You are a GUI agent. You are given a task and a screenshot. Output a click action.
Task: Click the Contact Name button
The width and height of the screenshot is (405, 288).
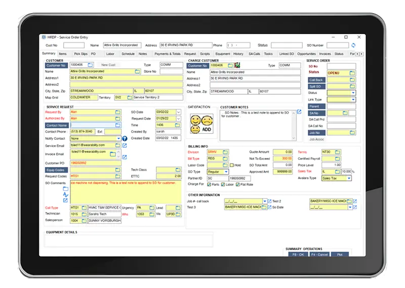57,126
